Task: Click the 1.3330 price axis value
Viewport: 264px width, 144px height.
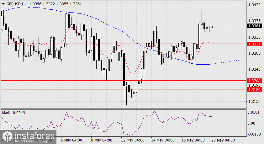Action: tap(254, 37)
